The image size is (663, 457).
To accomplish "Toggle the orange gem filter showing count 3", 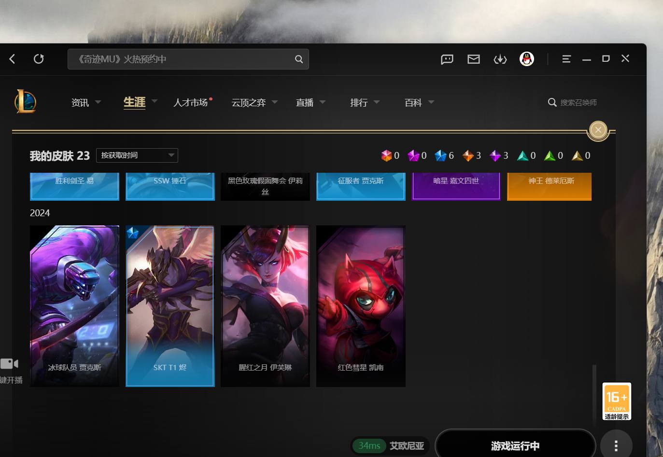I will pos(467,155).
